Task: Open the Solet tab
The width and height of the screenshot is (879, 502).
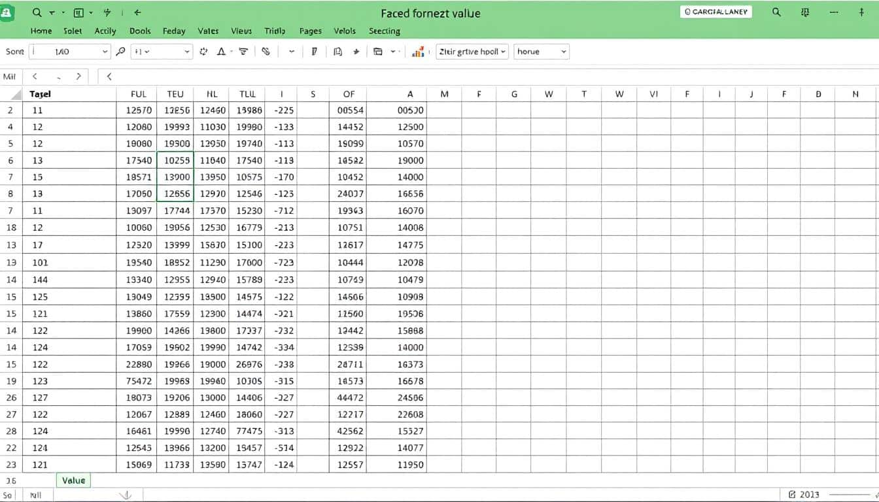Action: click(73, 31)
